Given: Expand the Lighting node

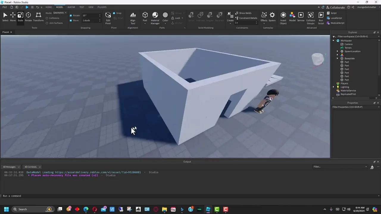Looking at the screenshot, I should click(x=334, y=87).
